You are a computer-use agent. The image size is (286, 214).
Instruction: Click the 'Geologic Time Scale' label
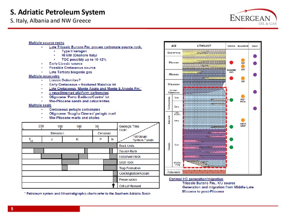(x=129, y=128)
